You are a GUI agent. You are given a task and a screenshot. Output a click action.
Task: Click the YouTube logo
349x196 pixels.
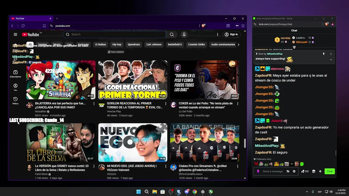click(x=31, y=35)
